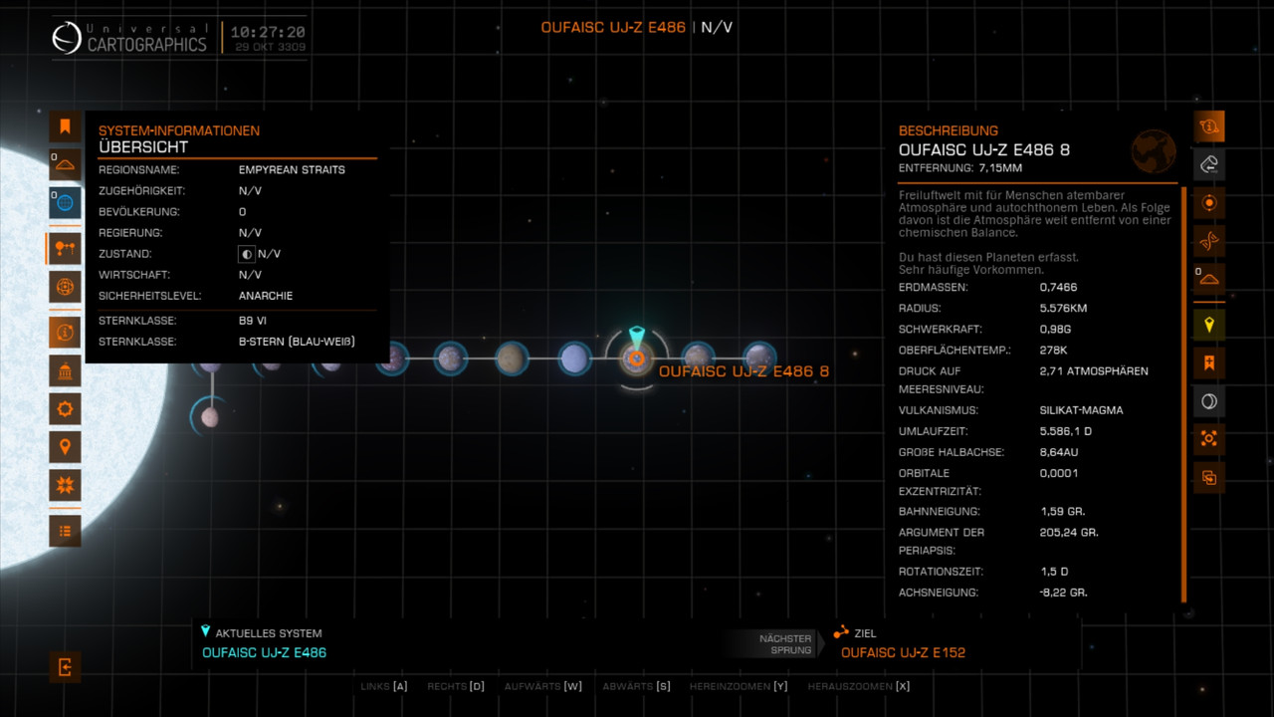The width and height of the screenshot is (1274, 717).
Task: Click the orange route icon beside ZIEL
Action: click(842, 632)
